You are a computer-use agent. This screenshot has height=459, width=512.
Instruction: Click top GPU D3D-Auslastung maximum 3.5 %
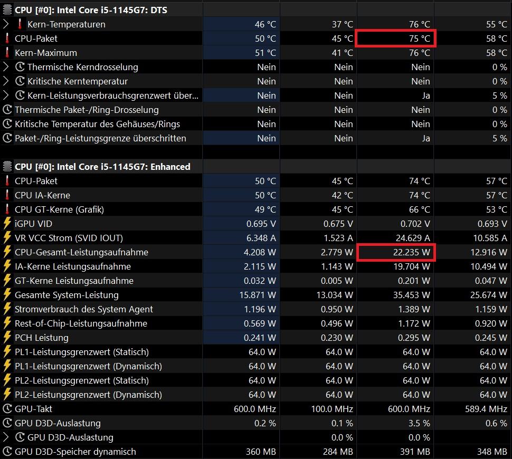[419, 424]
